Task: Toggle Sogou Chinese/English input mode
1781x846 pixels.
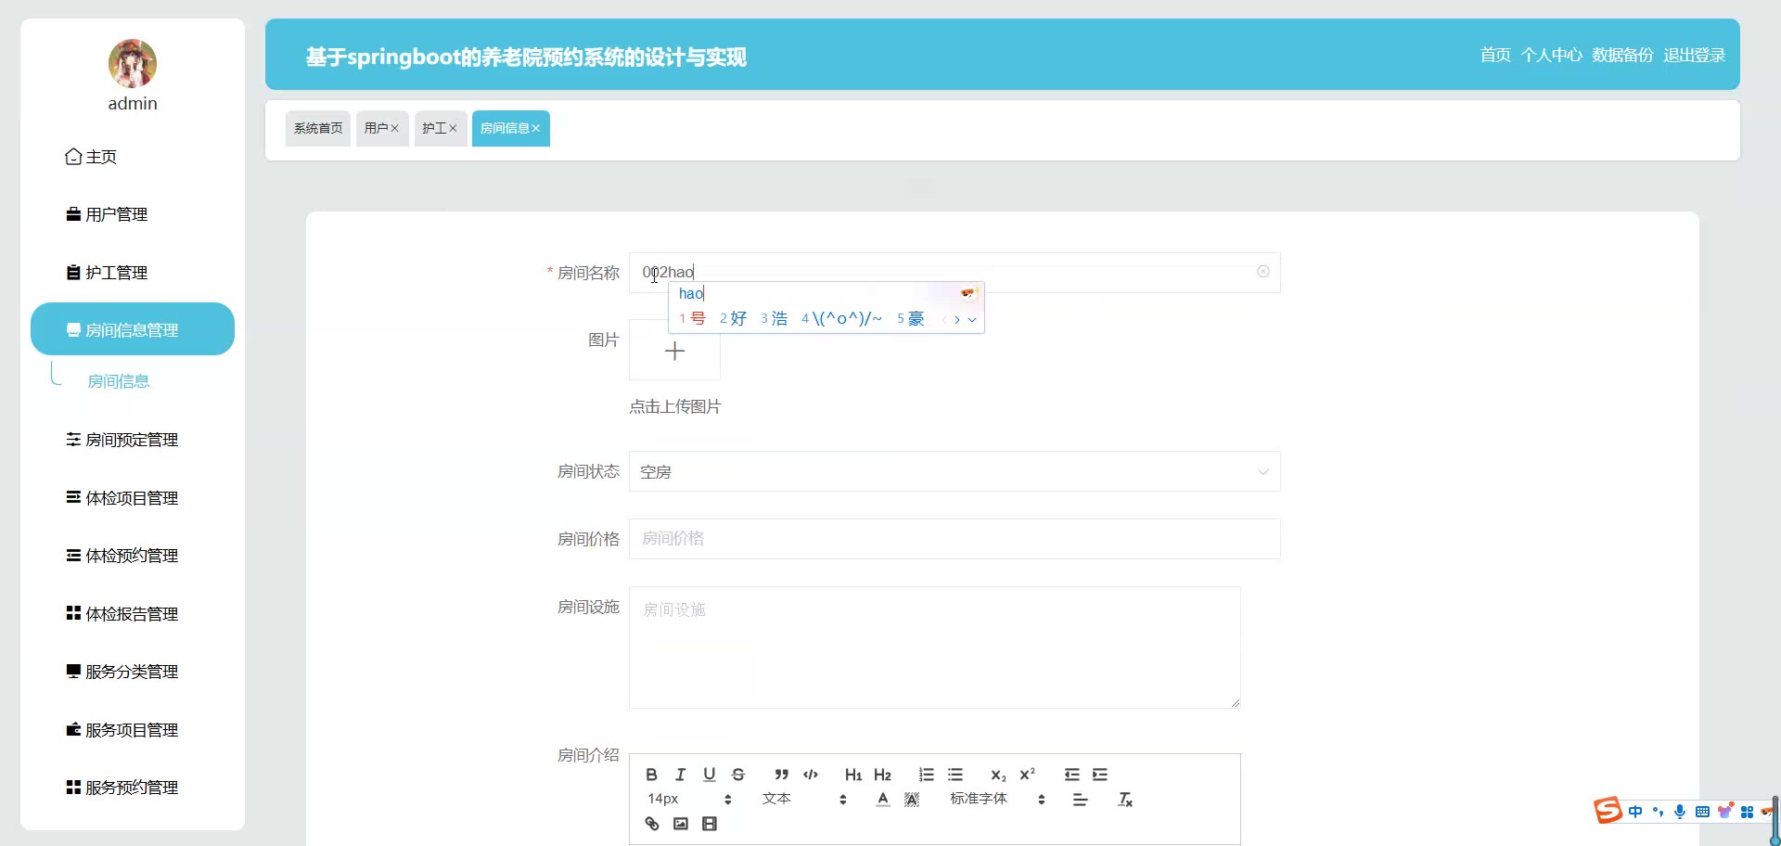Action: (x=1635, y=812)
